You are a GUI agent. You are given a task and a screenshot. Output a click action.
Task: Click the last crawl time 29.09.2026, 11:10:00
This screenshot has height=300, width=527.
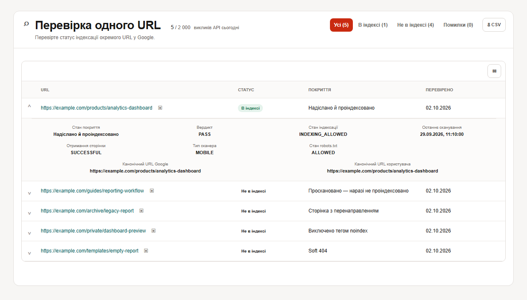[442, 135]
